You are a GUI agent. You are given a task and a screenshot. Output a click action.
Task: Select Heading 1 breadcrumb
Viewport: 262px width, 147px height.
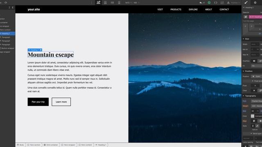[101, 145]
